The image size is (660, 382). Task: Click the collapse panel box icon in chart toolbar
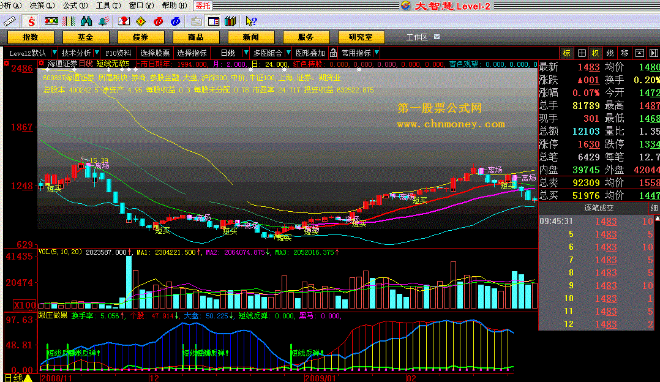639,53
